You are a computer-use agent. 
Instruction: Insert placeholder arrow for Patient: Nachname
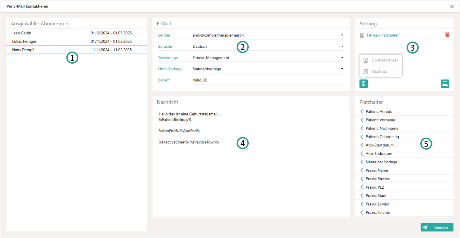pos(362,128)
